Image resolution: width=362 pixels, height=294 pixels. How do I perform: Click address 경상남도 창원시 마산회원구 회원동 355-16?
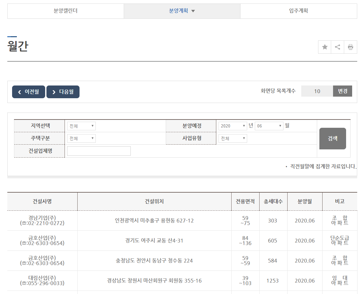click(x=154, y=281)
